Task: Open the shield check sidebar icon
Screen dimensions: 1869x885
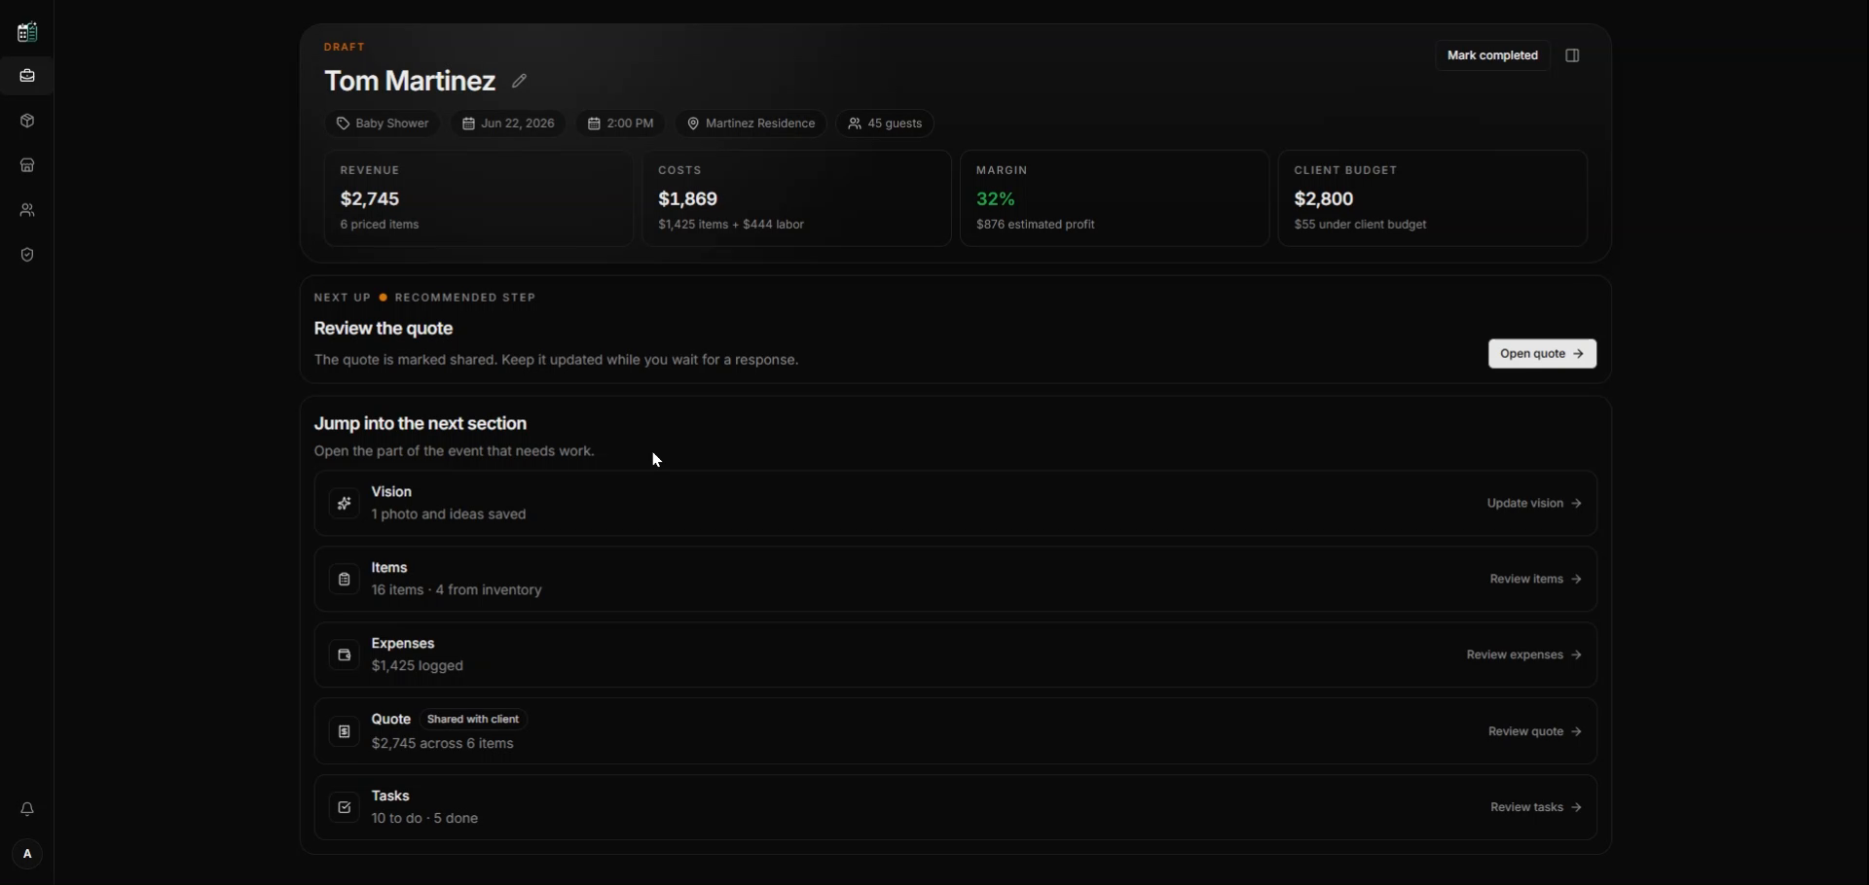Action: coord(27,255)
